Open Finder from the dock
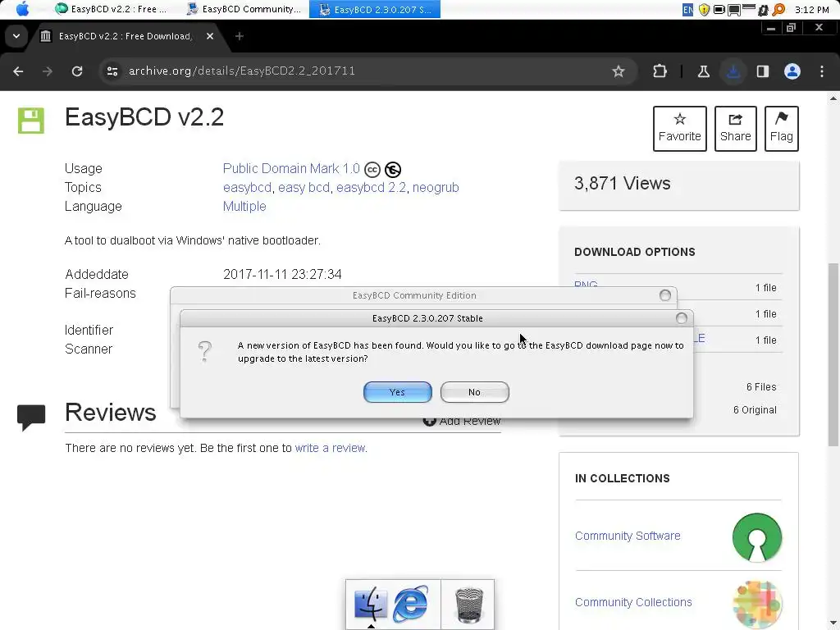 pyautogui.click(x=370, y=605)
